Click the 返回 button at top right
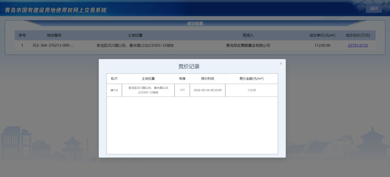The height and width of the screenshot is (177, 390). (x=374, y=8)
